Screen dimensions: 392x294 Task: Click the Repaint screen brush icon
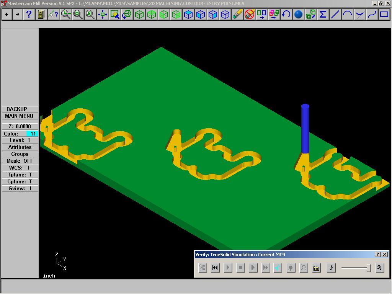click(115, 15)
